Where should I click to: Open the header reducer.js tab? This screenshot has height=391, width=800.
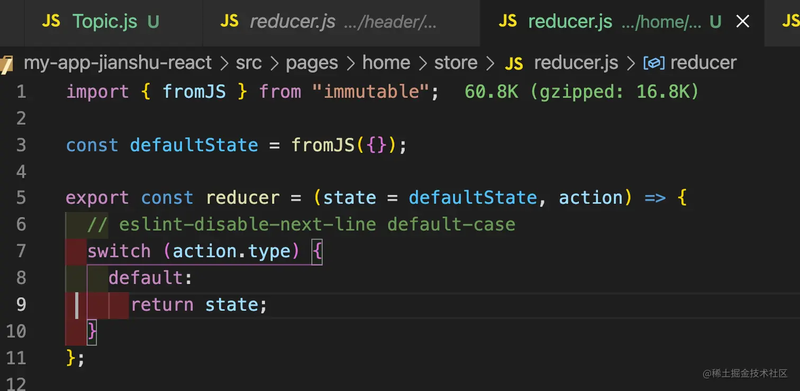click(341, 22)
